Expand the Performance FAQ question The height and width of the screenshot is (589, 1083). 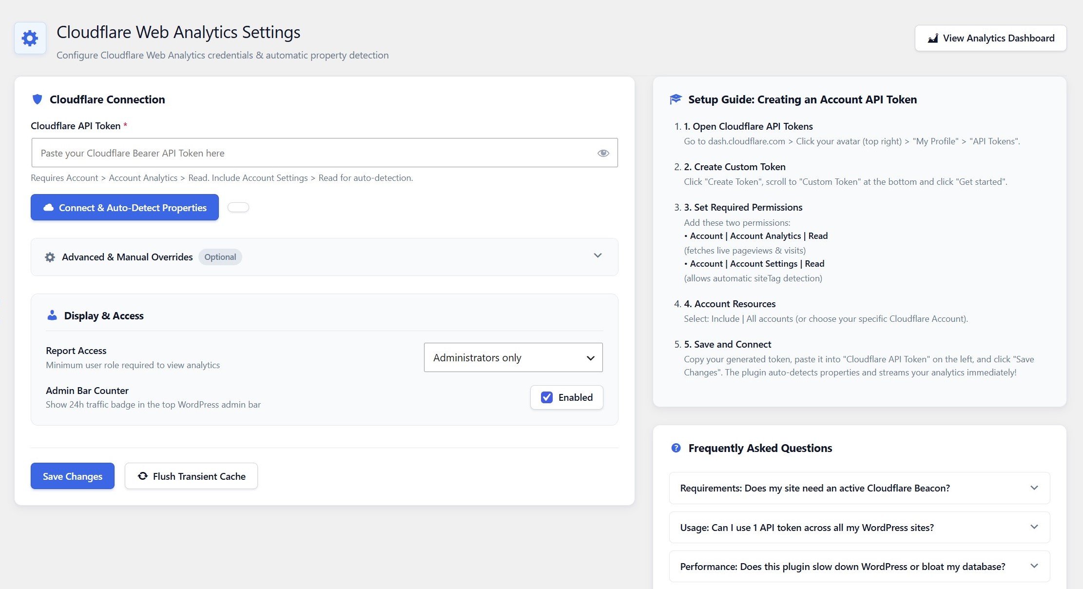(859, 566)
